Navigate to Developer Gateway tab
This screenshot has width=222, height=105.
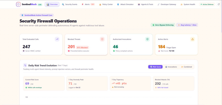point(167,4)
